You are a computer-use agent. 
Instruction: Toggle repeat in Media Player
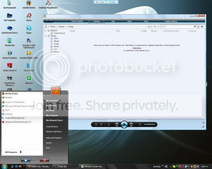click(x=101, y=124)
